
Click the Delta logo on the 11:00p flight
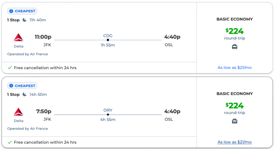[19, 38]
